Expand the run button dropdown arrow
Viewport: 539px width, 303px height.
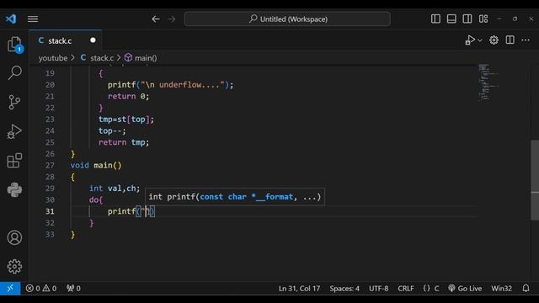(480, 40)
